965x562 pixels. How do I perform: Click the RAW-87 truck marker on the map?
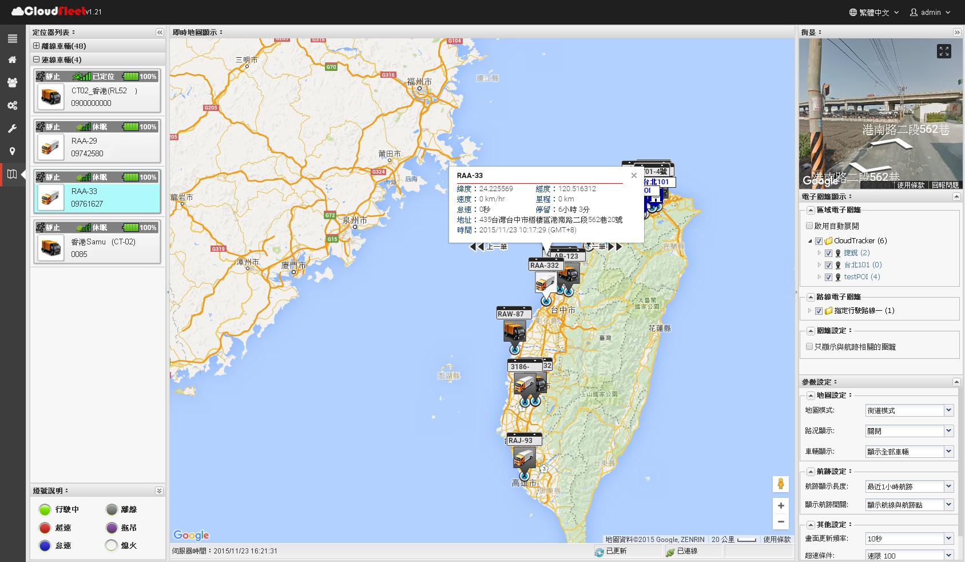point(515,330)
